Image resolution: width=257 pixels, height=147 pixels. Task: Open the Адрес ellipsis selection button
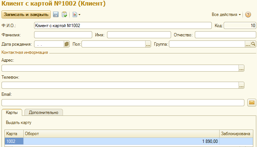coord(241,68)
